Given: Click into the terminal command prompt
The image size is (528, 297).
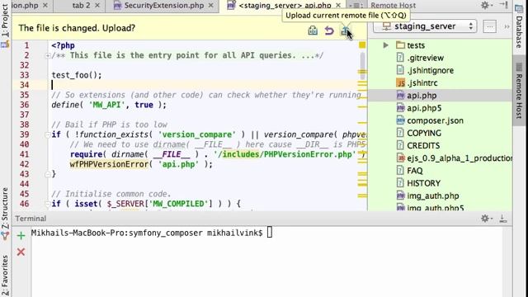Looking at the screenshot, I should click(270, 233).
